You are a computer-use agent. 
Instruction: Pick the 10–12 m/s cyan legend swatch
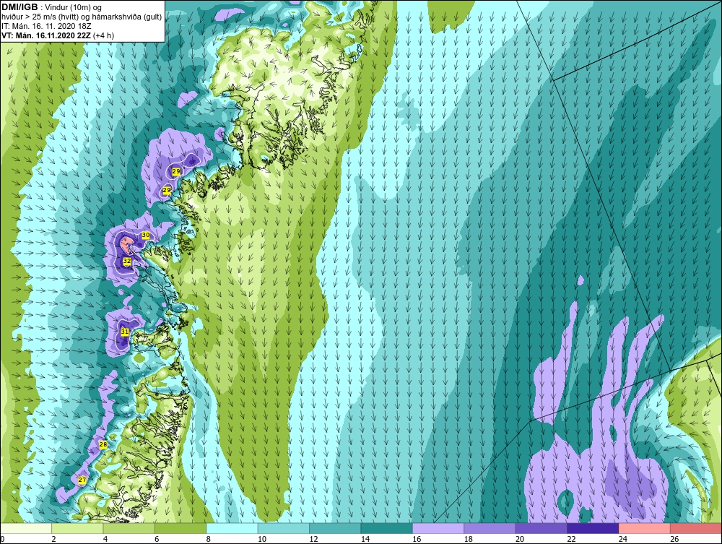(x=284, y=528)
